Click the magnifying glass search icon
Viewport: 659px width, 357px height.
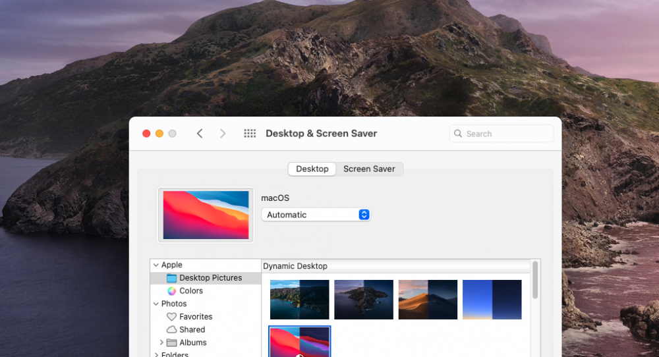coord(458,134)
